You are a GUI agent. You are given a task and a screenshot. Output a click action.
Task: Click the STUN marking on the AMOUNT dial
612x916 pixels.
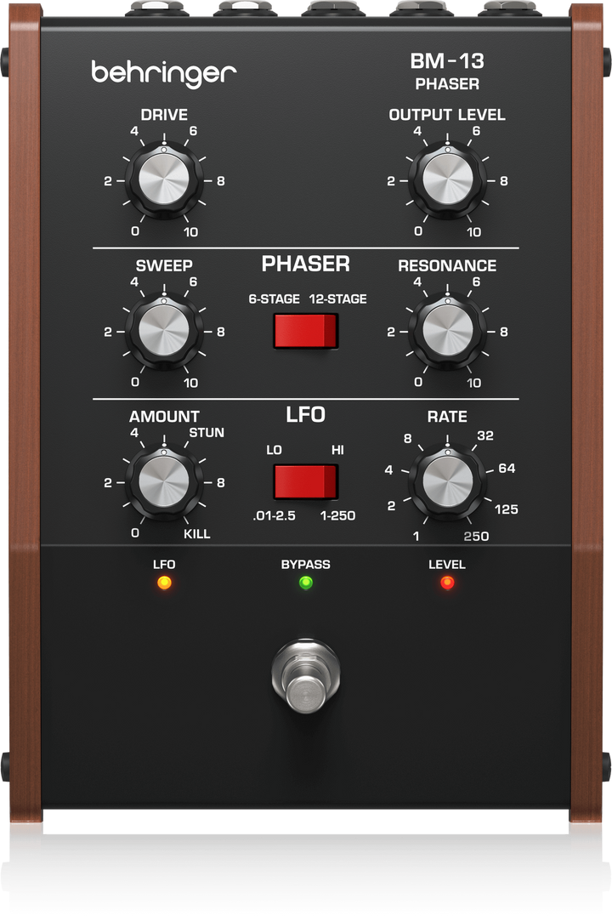click(207, 433)
